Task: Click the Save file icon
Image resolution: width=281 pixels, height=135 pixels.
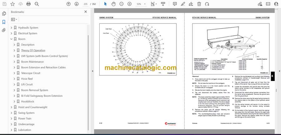Action: tap(4, 4)
